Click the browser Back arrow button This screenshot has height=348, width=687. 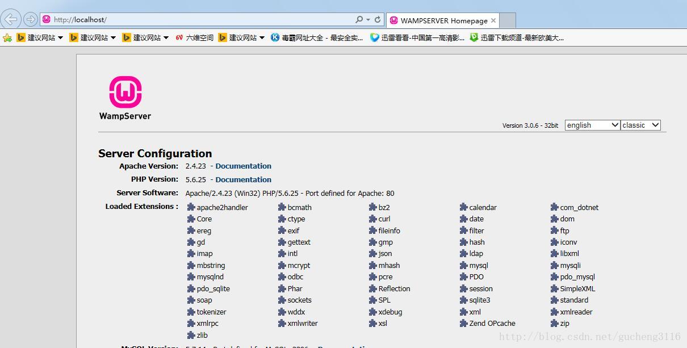[11, 19]
